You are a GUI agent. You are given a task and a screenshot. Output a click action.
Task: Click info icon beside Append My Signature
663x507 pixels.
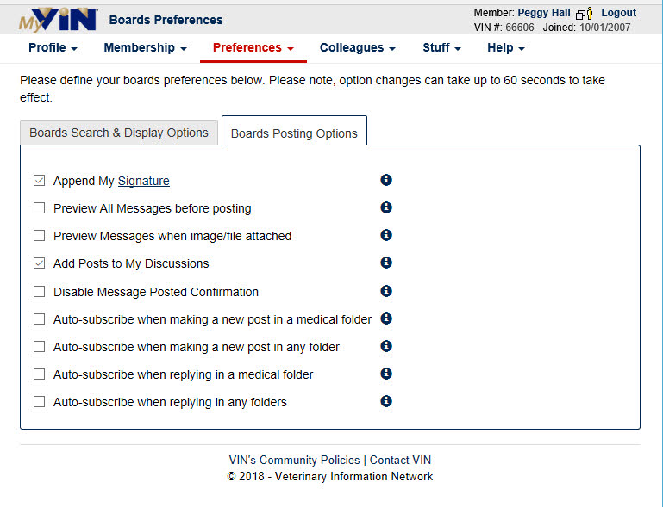386,180
